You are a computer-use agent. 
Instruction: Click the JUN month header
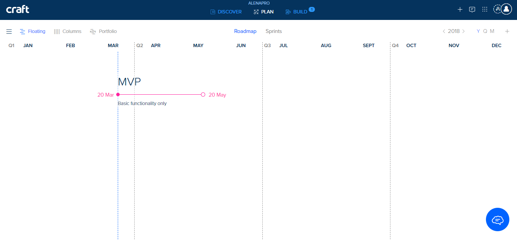coord(241,46)
